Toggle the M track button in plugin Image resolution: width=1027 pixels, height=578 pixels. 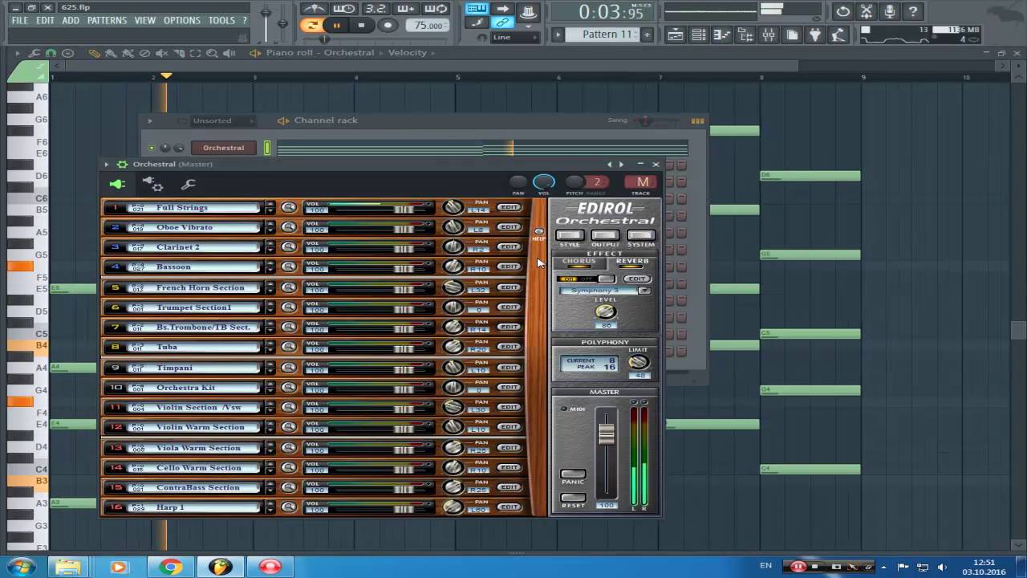642,182
